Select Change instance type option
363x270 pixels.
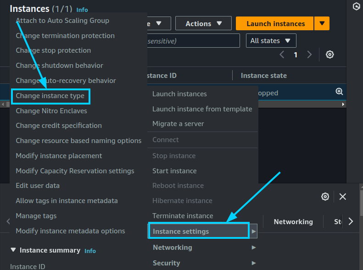pos(50,96)
